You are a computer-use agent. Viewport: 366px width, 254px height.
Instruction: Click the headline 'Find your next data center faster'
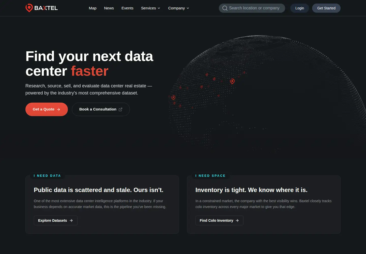[89, 63]
